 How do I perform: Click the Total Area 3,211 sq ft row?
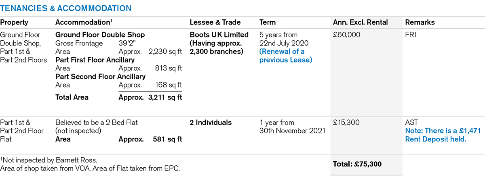118,97
